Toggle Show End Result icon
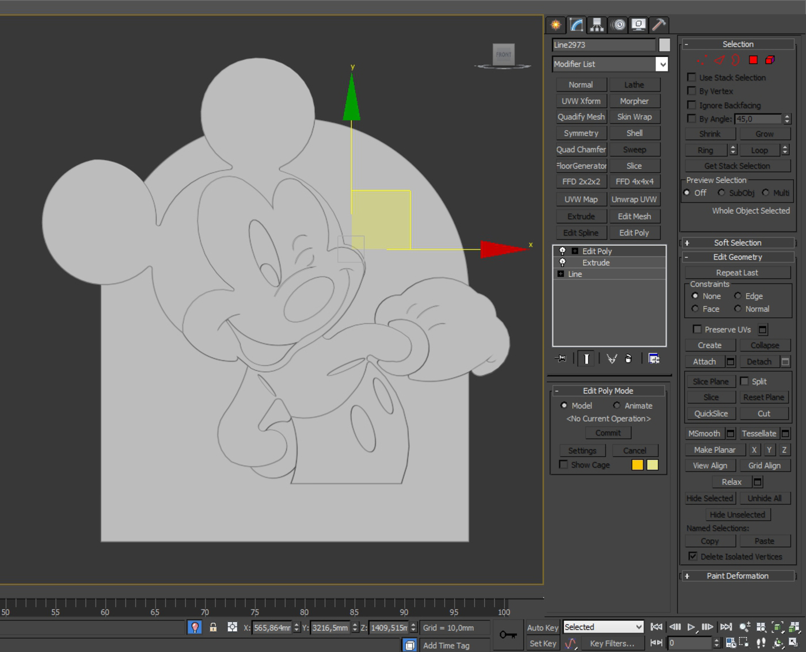This screenshot has width=806, height=652. pyautogui.click(x=587, y=359)
